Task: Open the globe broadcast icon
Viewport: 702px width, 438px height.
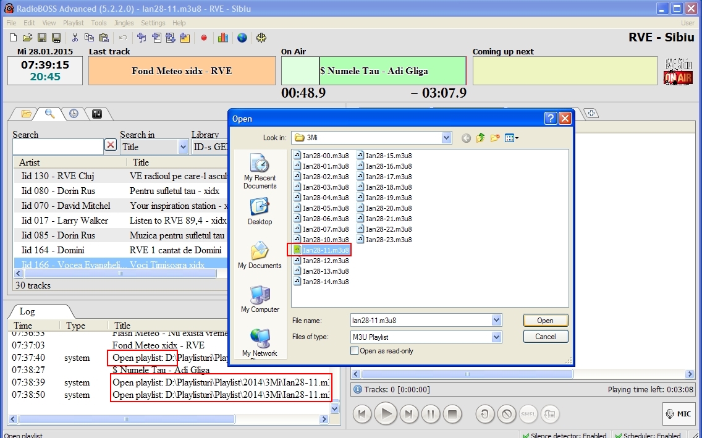Action: tap(242, 38)
